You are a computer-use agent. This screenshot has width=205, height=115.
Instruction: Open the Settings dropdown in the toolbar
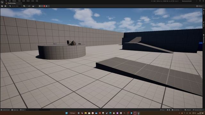coord(200,6)
